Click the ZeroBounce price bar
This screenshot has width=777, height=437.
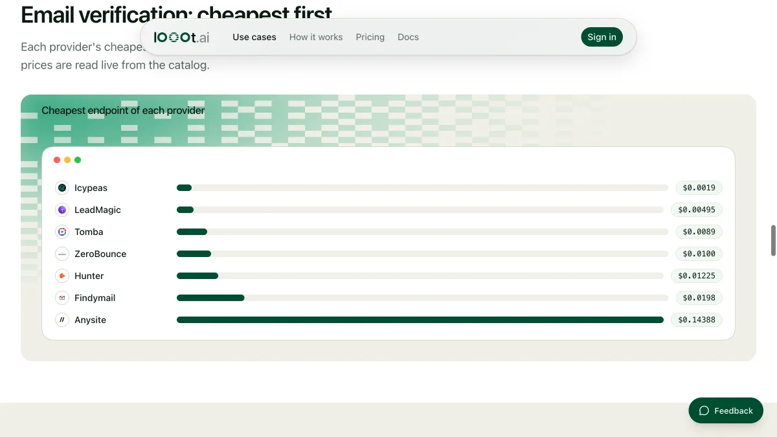(x=422, y=254)
